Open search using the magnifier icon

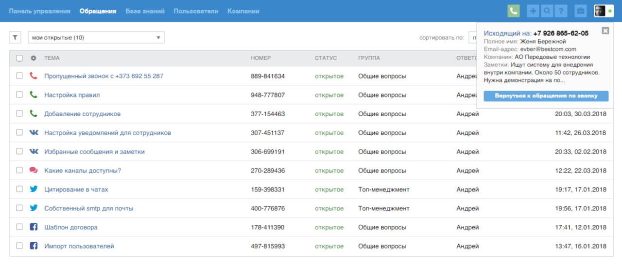(x=547, y=11)
